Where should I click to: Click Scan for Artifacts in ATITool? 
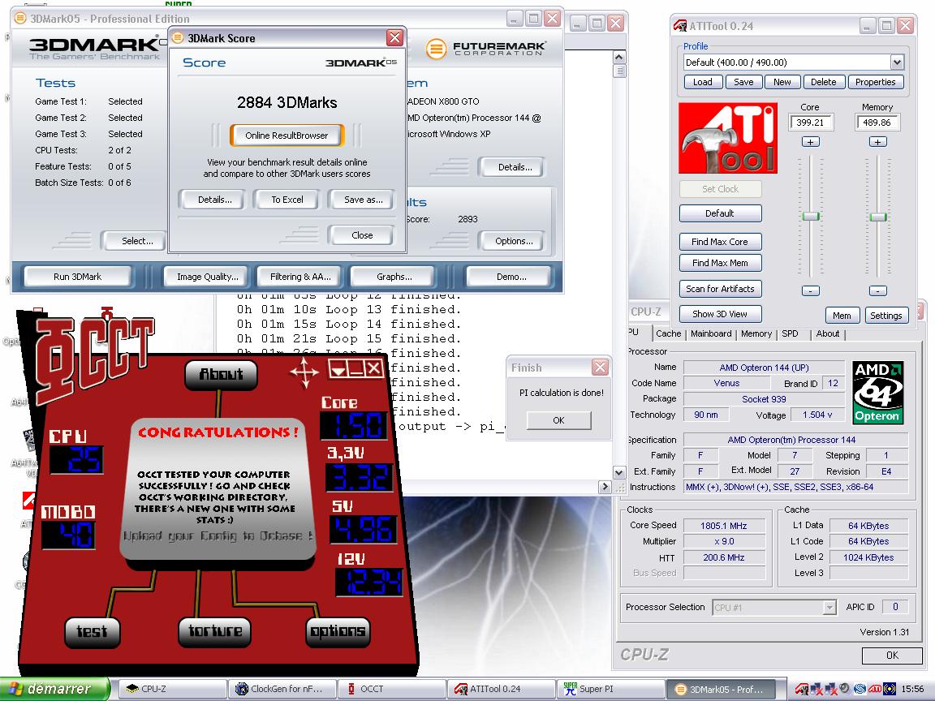tap(720, 289)
